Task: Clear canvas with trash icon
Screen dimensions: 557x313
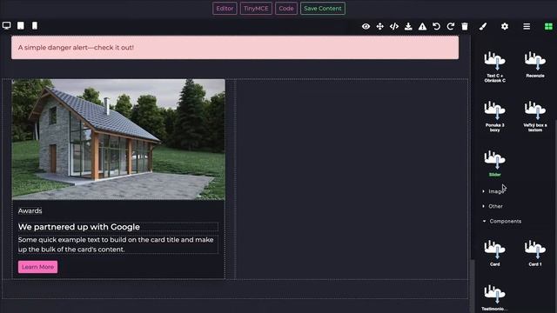Action: (465, 26)
